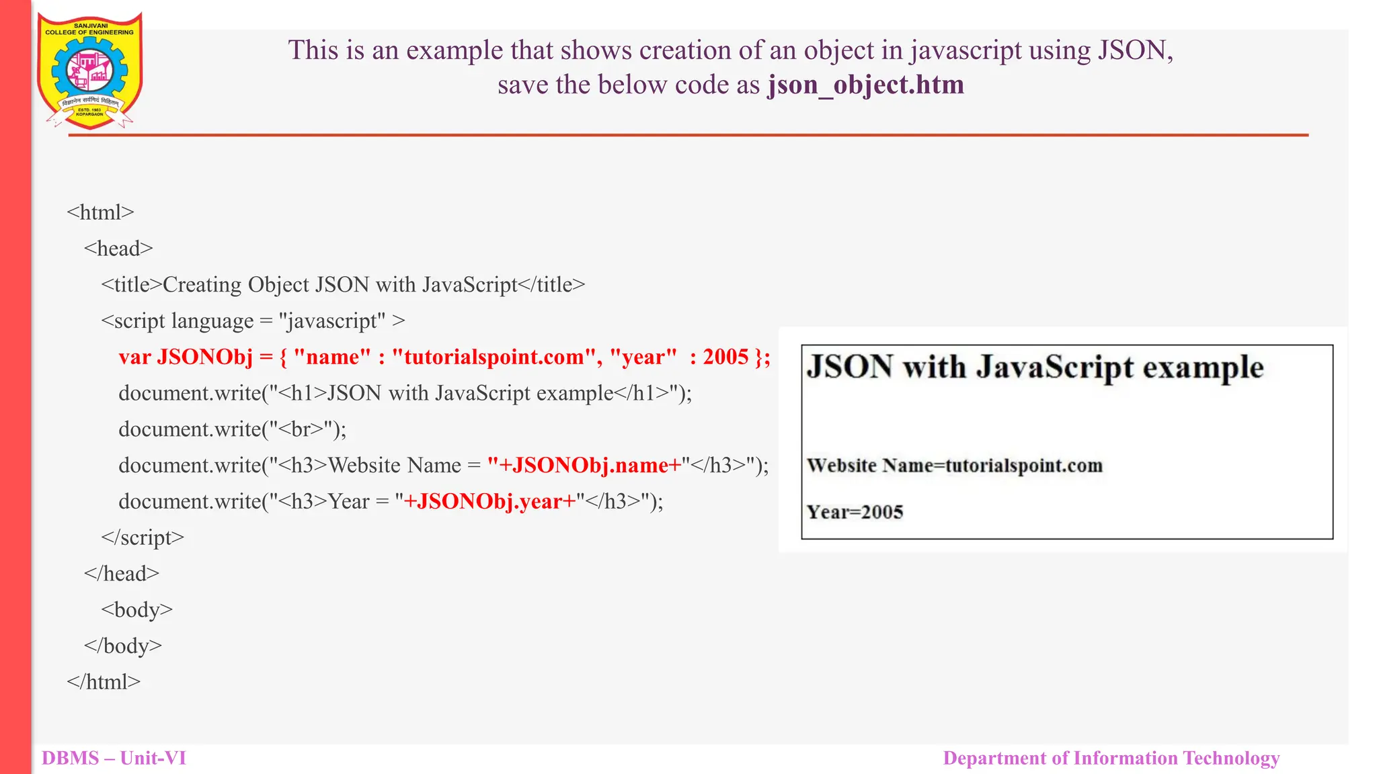
Task: Click the document.write '<h1>JSON with JavaScript example' line
Action: coord(405,393)
